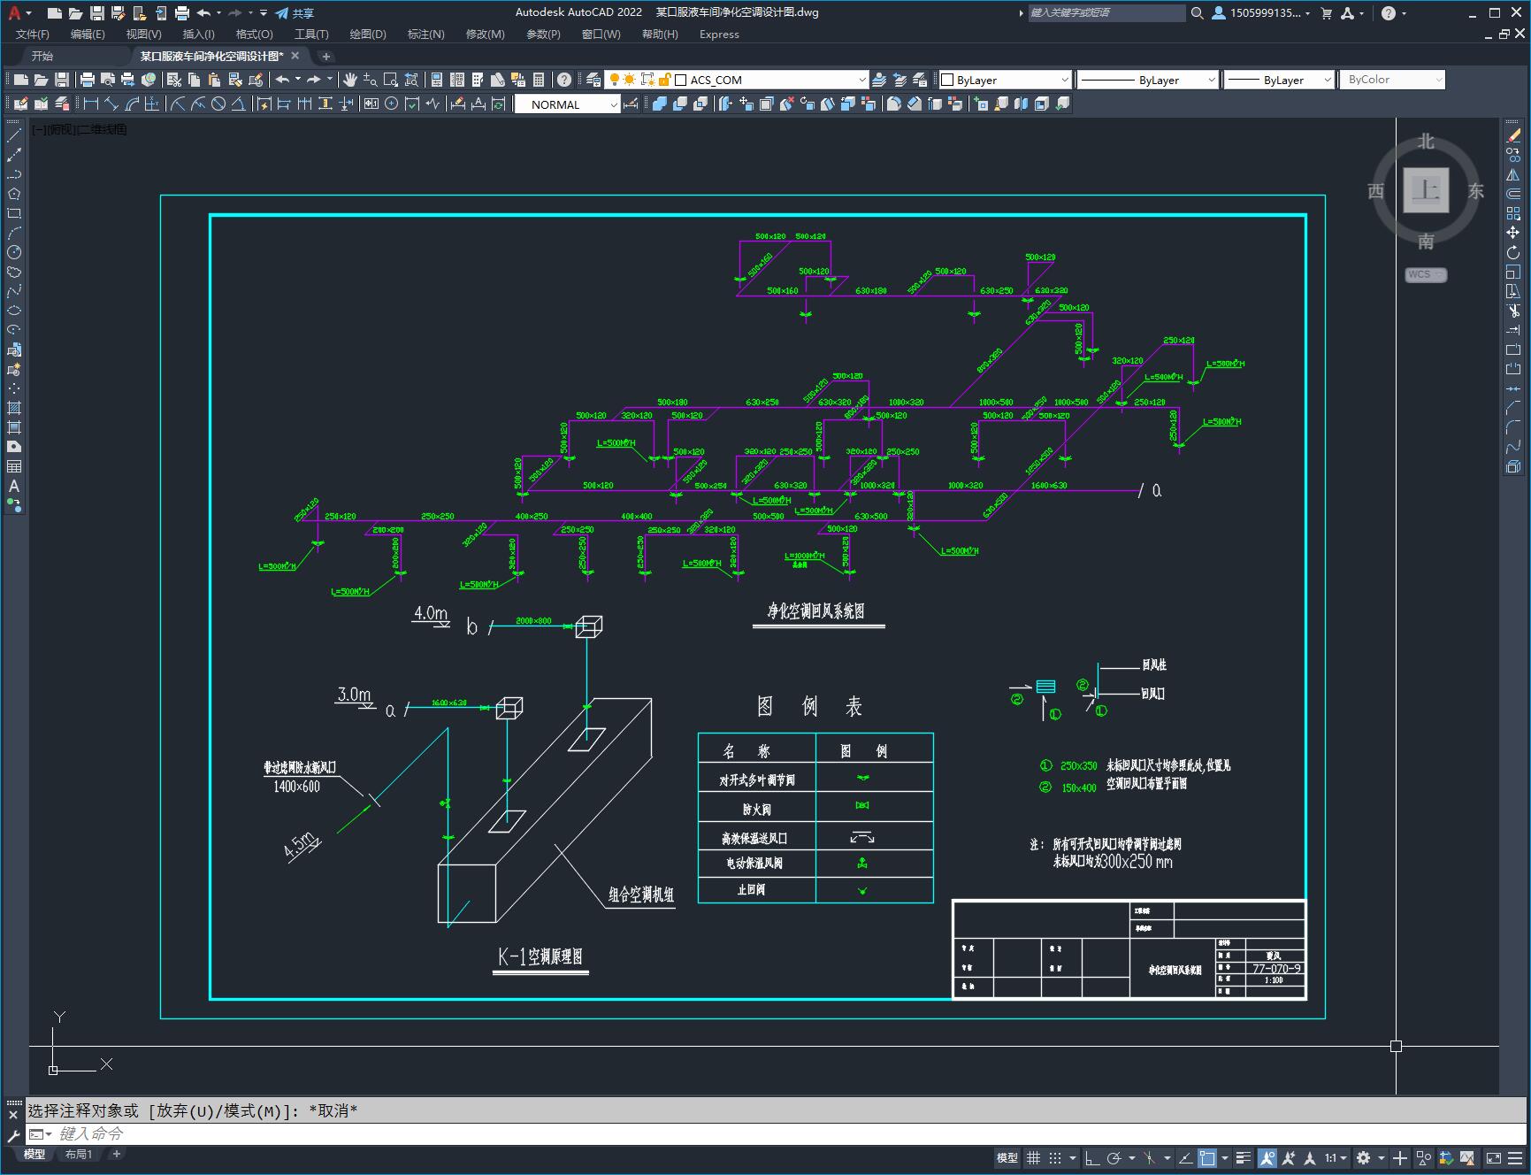The image size is (1531, 1175).
Task: Toggle ortho mode in status bar
Action: point(1092,1157)
